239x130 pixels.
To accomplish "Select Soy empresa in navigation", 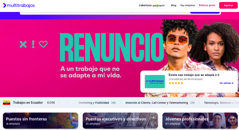I will click(x=187, y=5).
